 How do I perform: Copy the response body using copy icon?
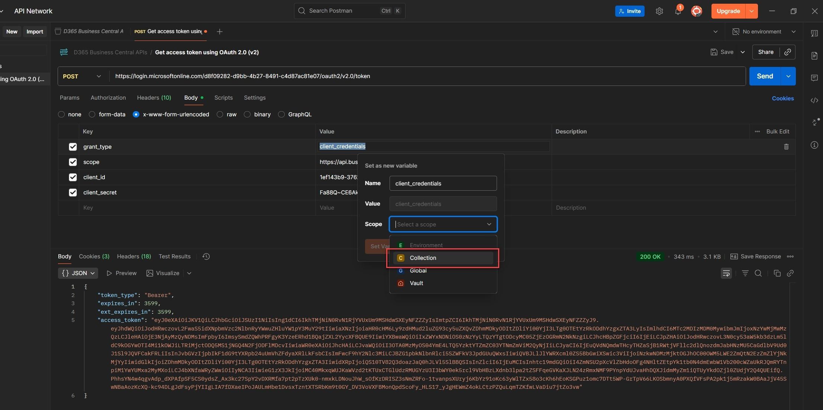pos(777,273)
